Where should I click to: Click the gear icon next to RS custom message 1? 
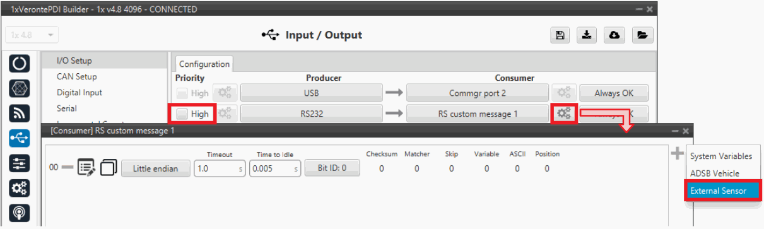[x=563, y=114]
